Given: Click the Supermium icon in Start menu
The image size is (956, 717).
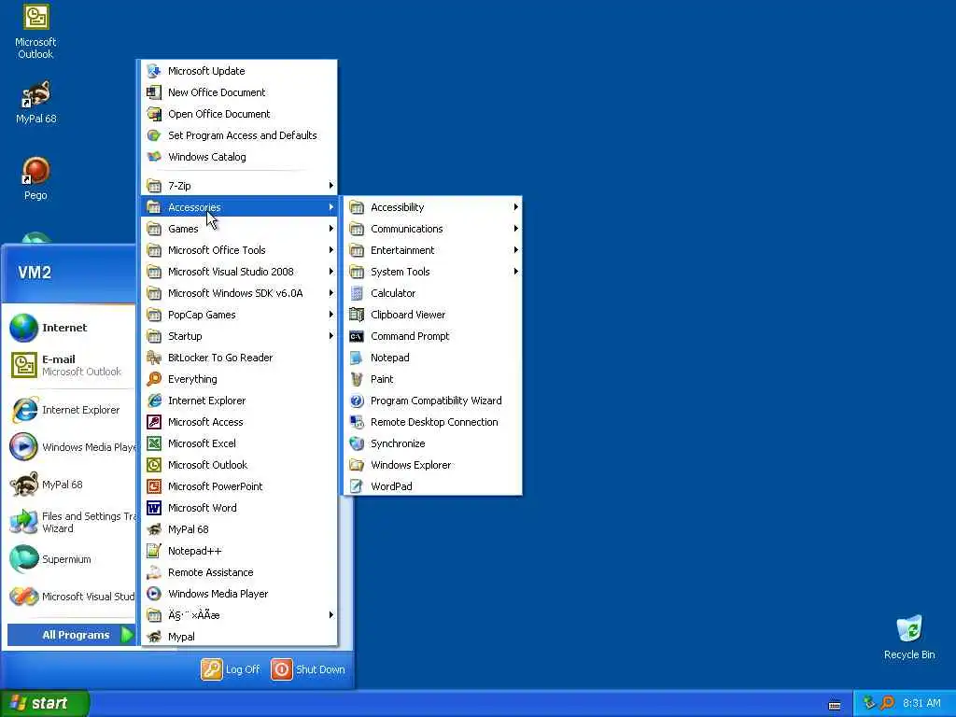Looking at the screenshot, I should coord(23,559).
